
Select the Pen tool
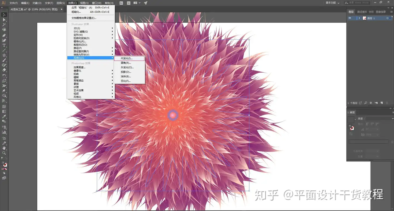(4, 35)
